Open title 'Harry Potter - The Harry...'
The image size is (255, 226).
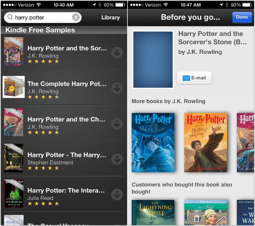(x=67, y=155)
